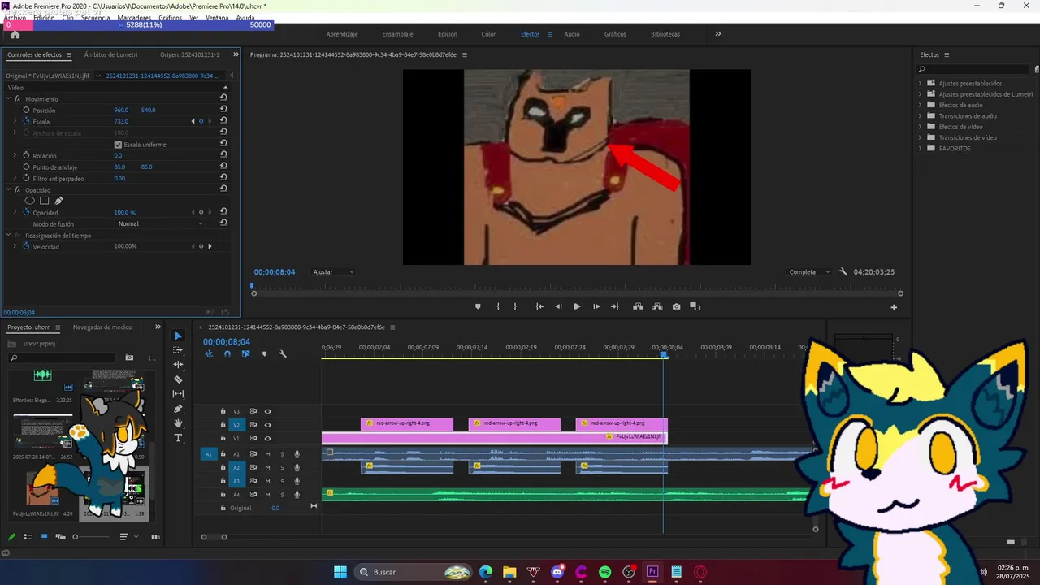Screen dimensions: 1040x585
Task: Collapse the Movimiento effect group
Action: [7, 98]
